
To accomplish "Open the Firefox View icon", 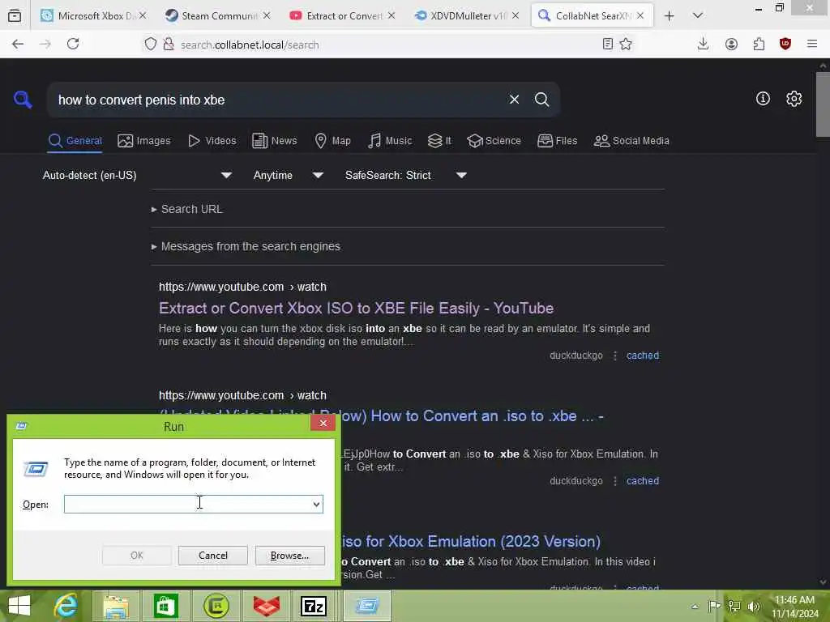I will point(15,16).
